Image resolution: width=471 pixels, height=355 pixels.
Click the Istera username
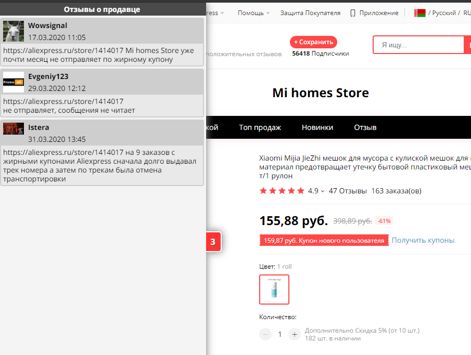[x=39, y=127]
